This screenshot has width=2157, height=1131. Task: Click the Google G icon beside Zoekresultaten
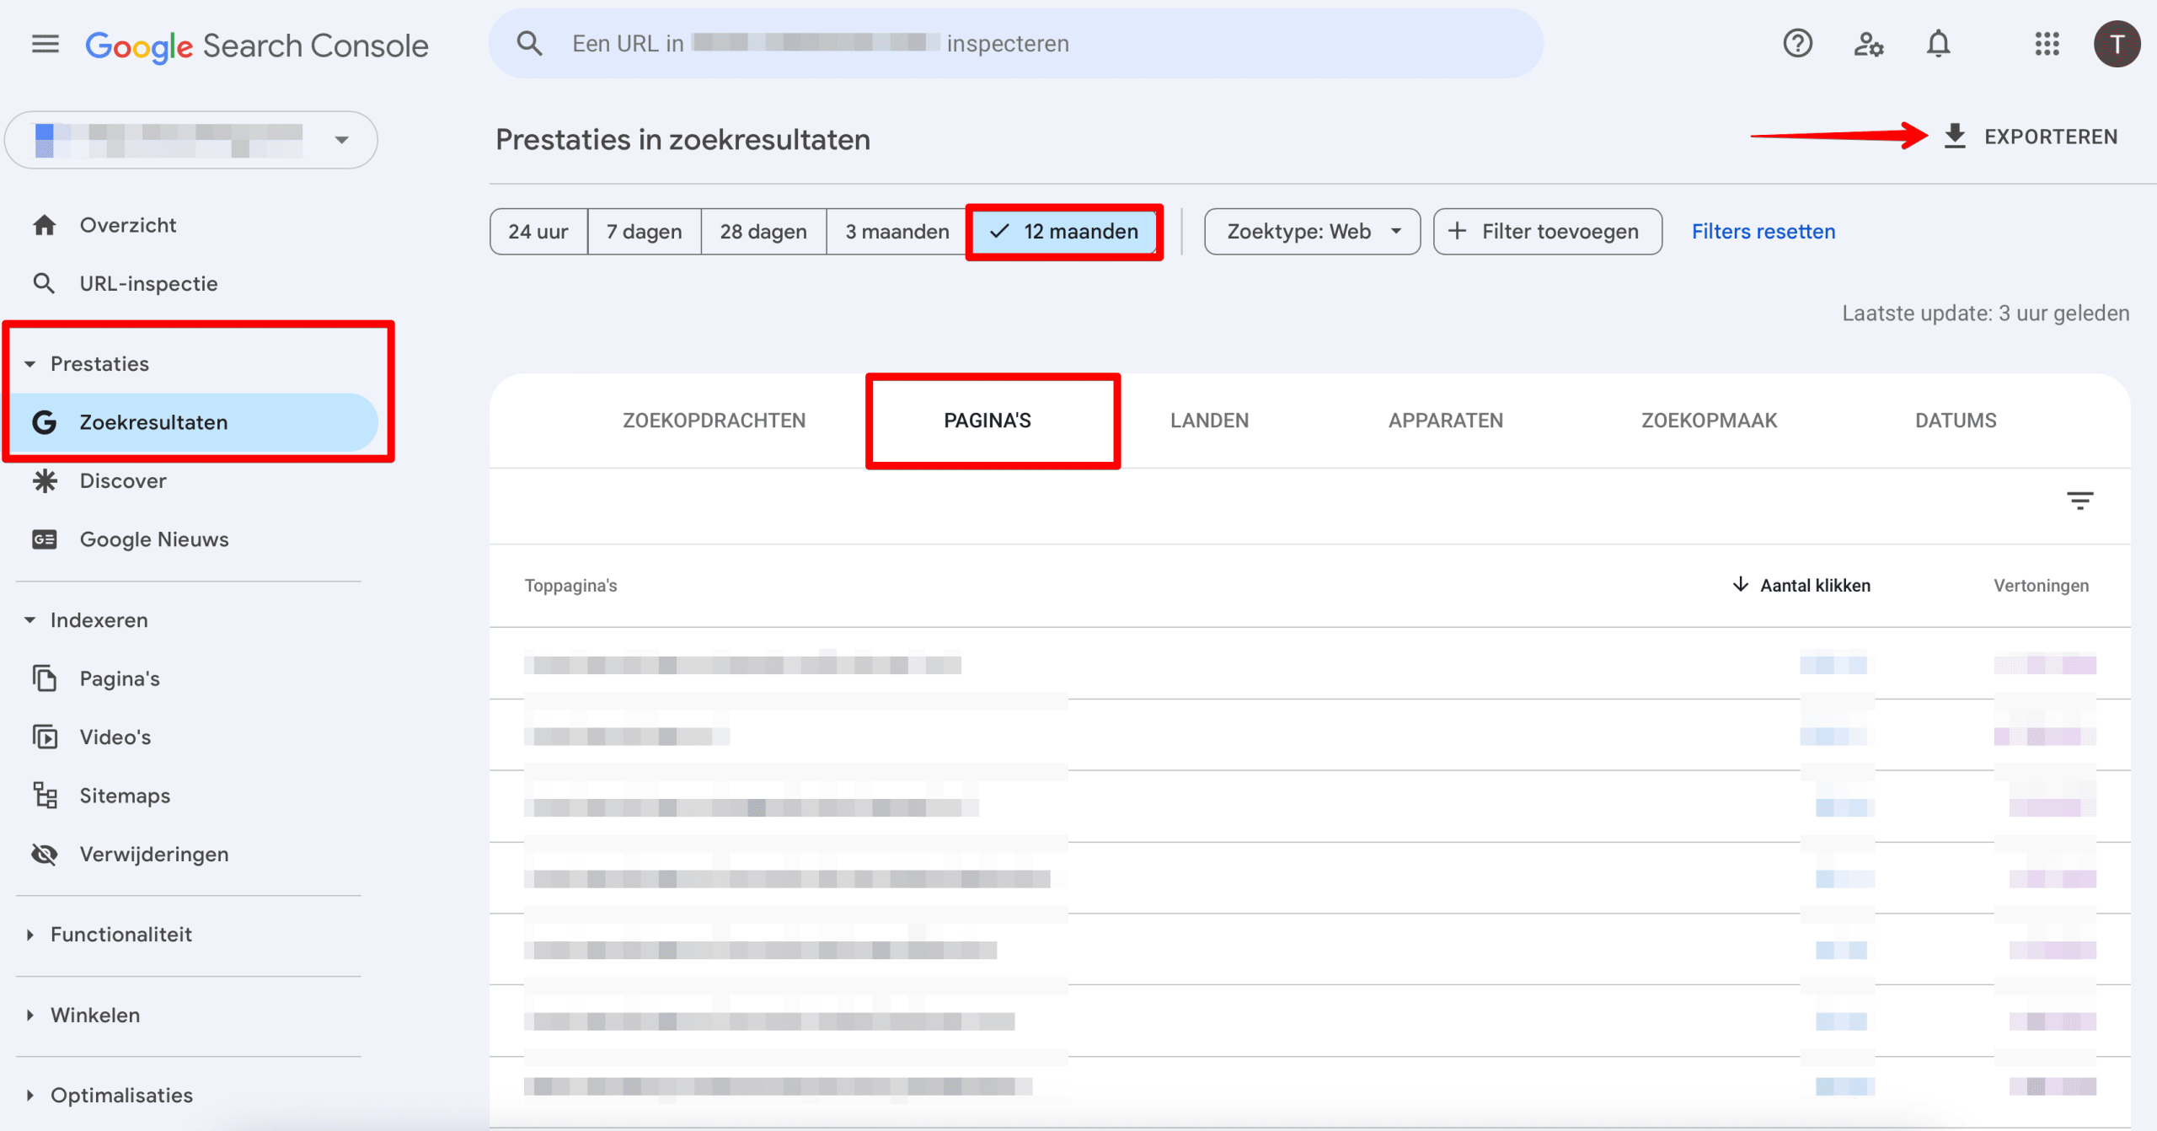click(45, 422)
